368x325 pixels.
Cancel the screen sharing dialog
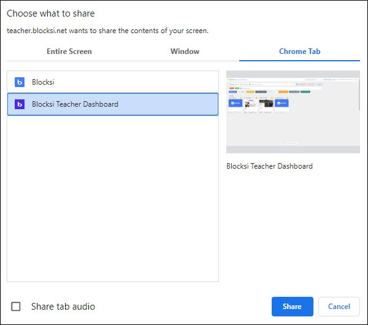[339, 307]
